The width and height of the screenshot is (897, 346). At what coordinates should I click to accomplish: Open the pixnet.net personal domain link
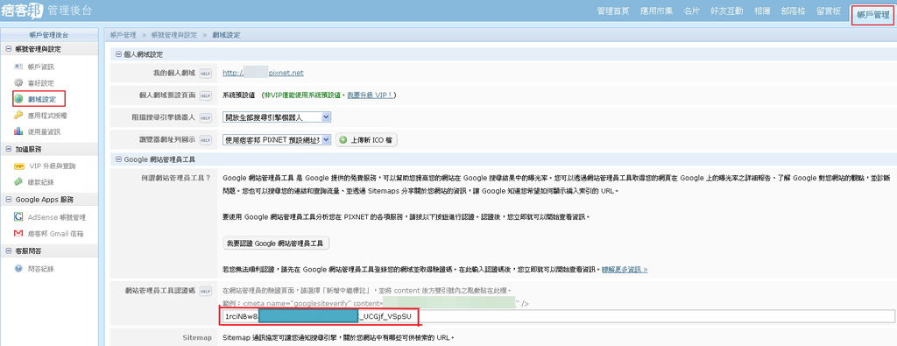click(263, 74)
